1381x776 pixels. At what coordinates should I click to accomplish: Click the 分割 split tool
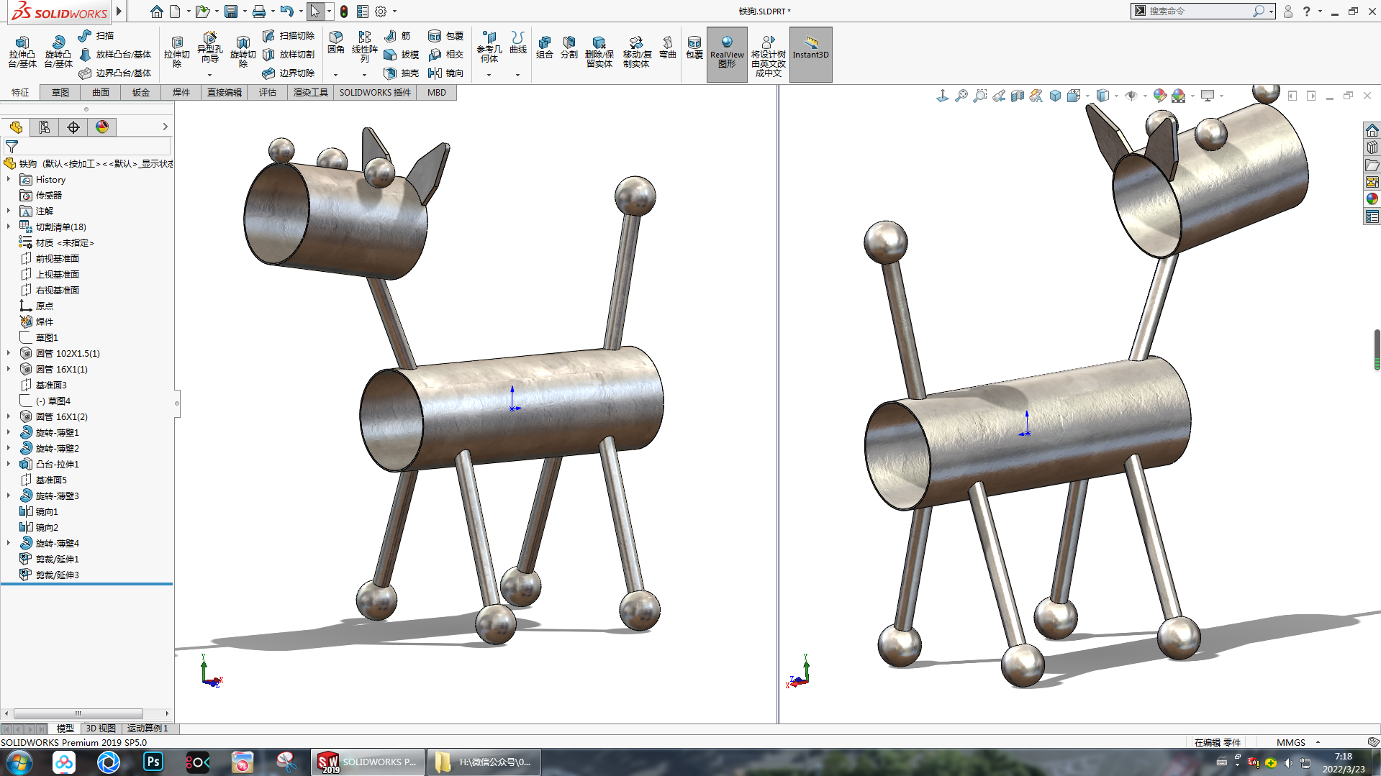point(569,47)
